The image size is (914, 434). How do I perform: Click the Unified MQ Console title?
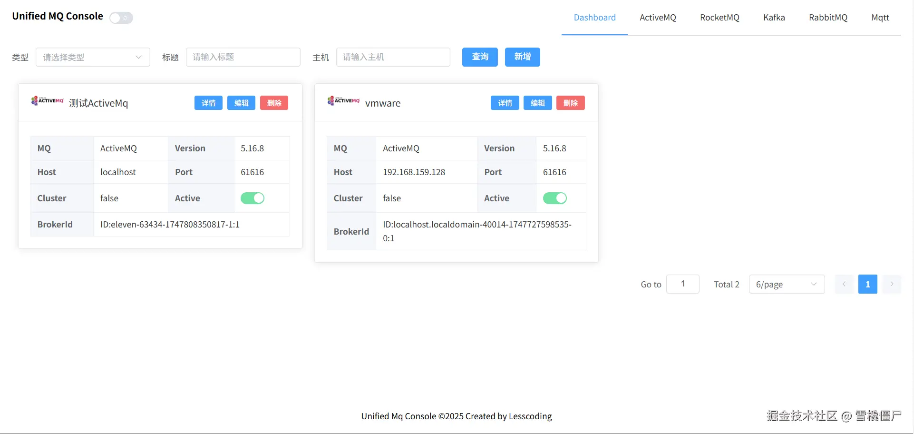tap(58, 16)
